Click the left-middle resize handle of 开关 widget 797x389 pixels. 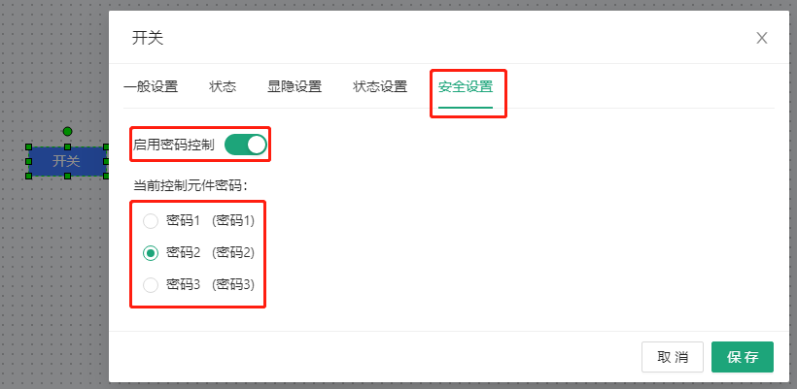[29, 161]
